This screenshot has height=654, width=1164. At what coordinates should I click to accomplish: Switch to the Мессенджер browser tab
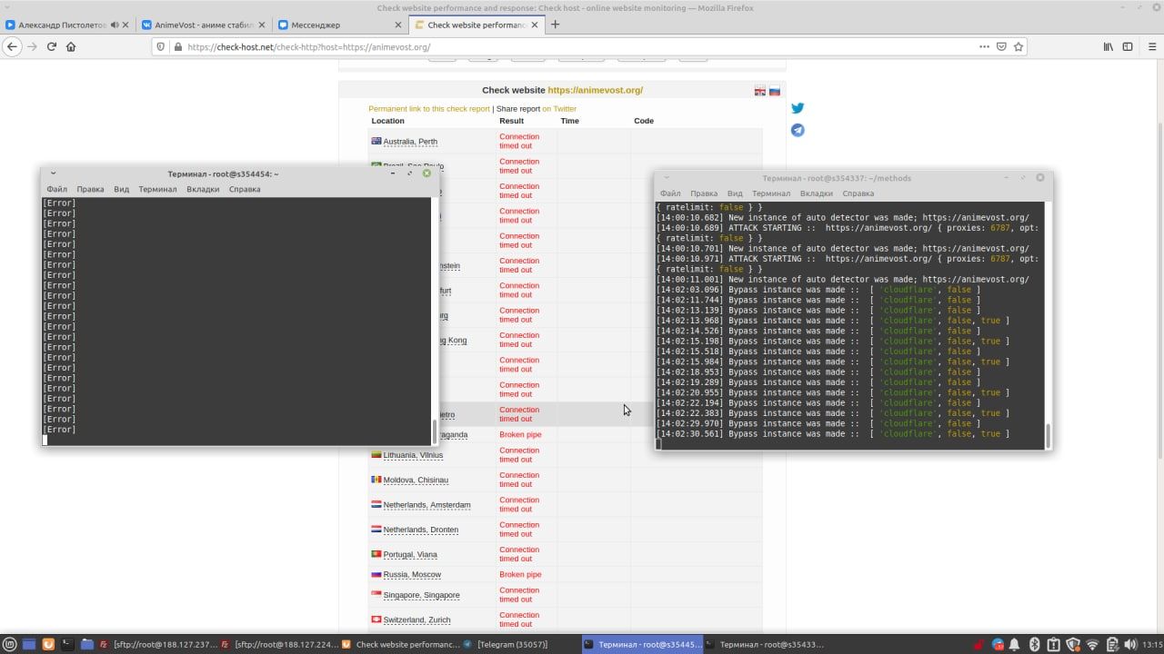pos(339,25)
